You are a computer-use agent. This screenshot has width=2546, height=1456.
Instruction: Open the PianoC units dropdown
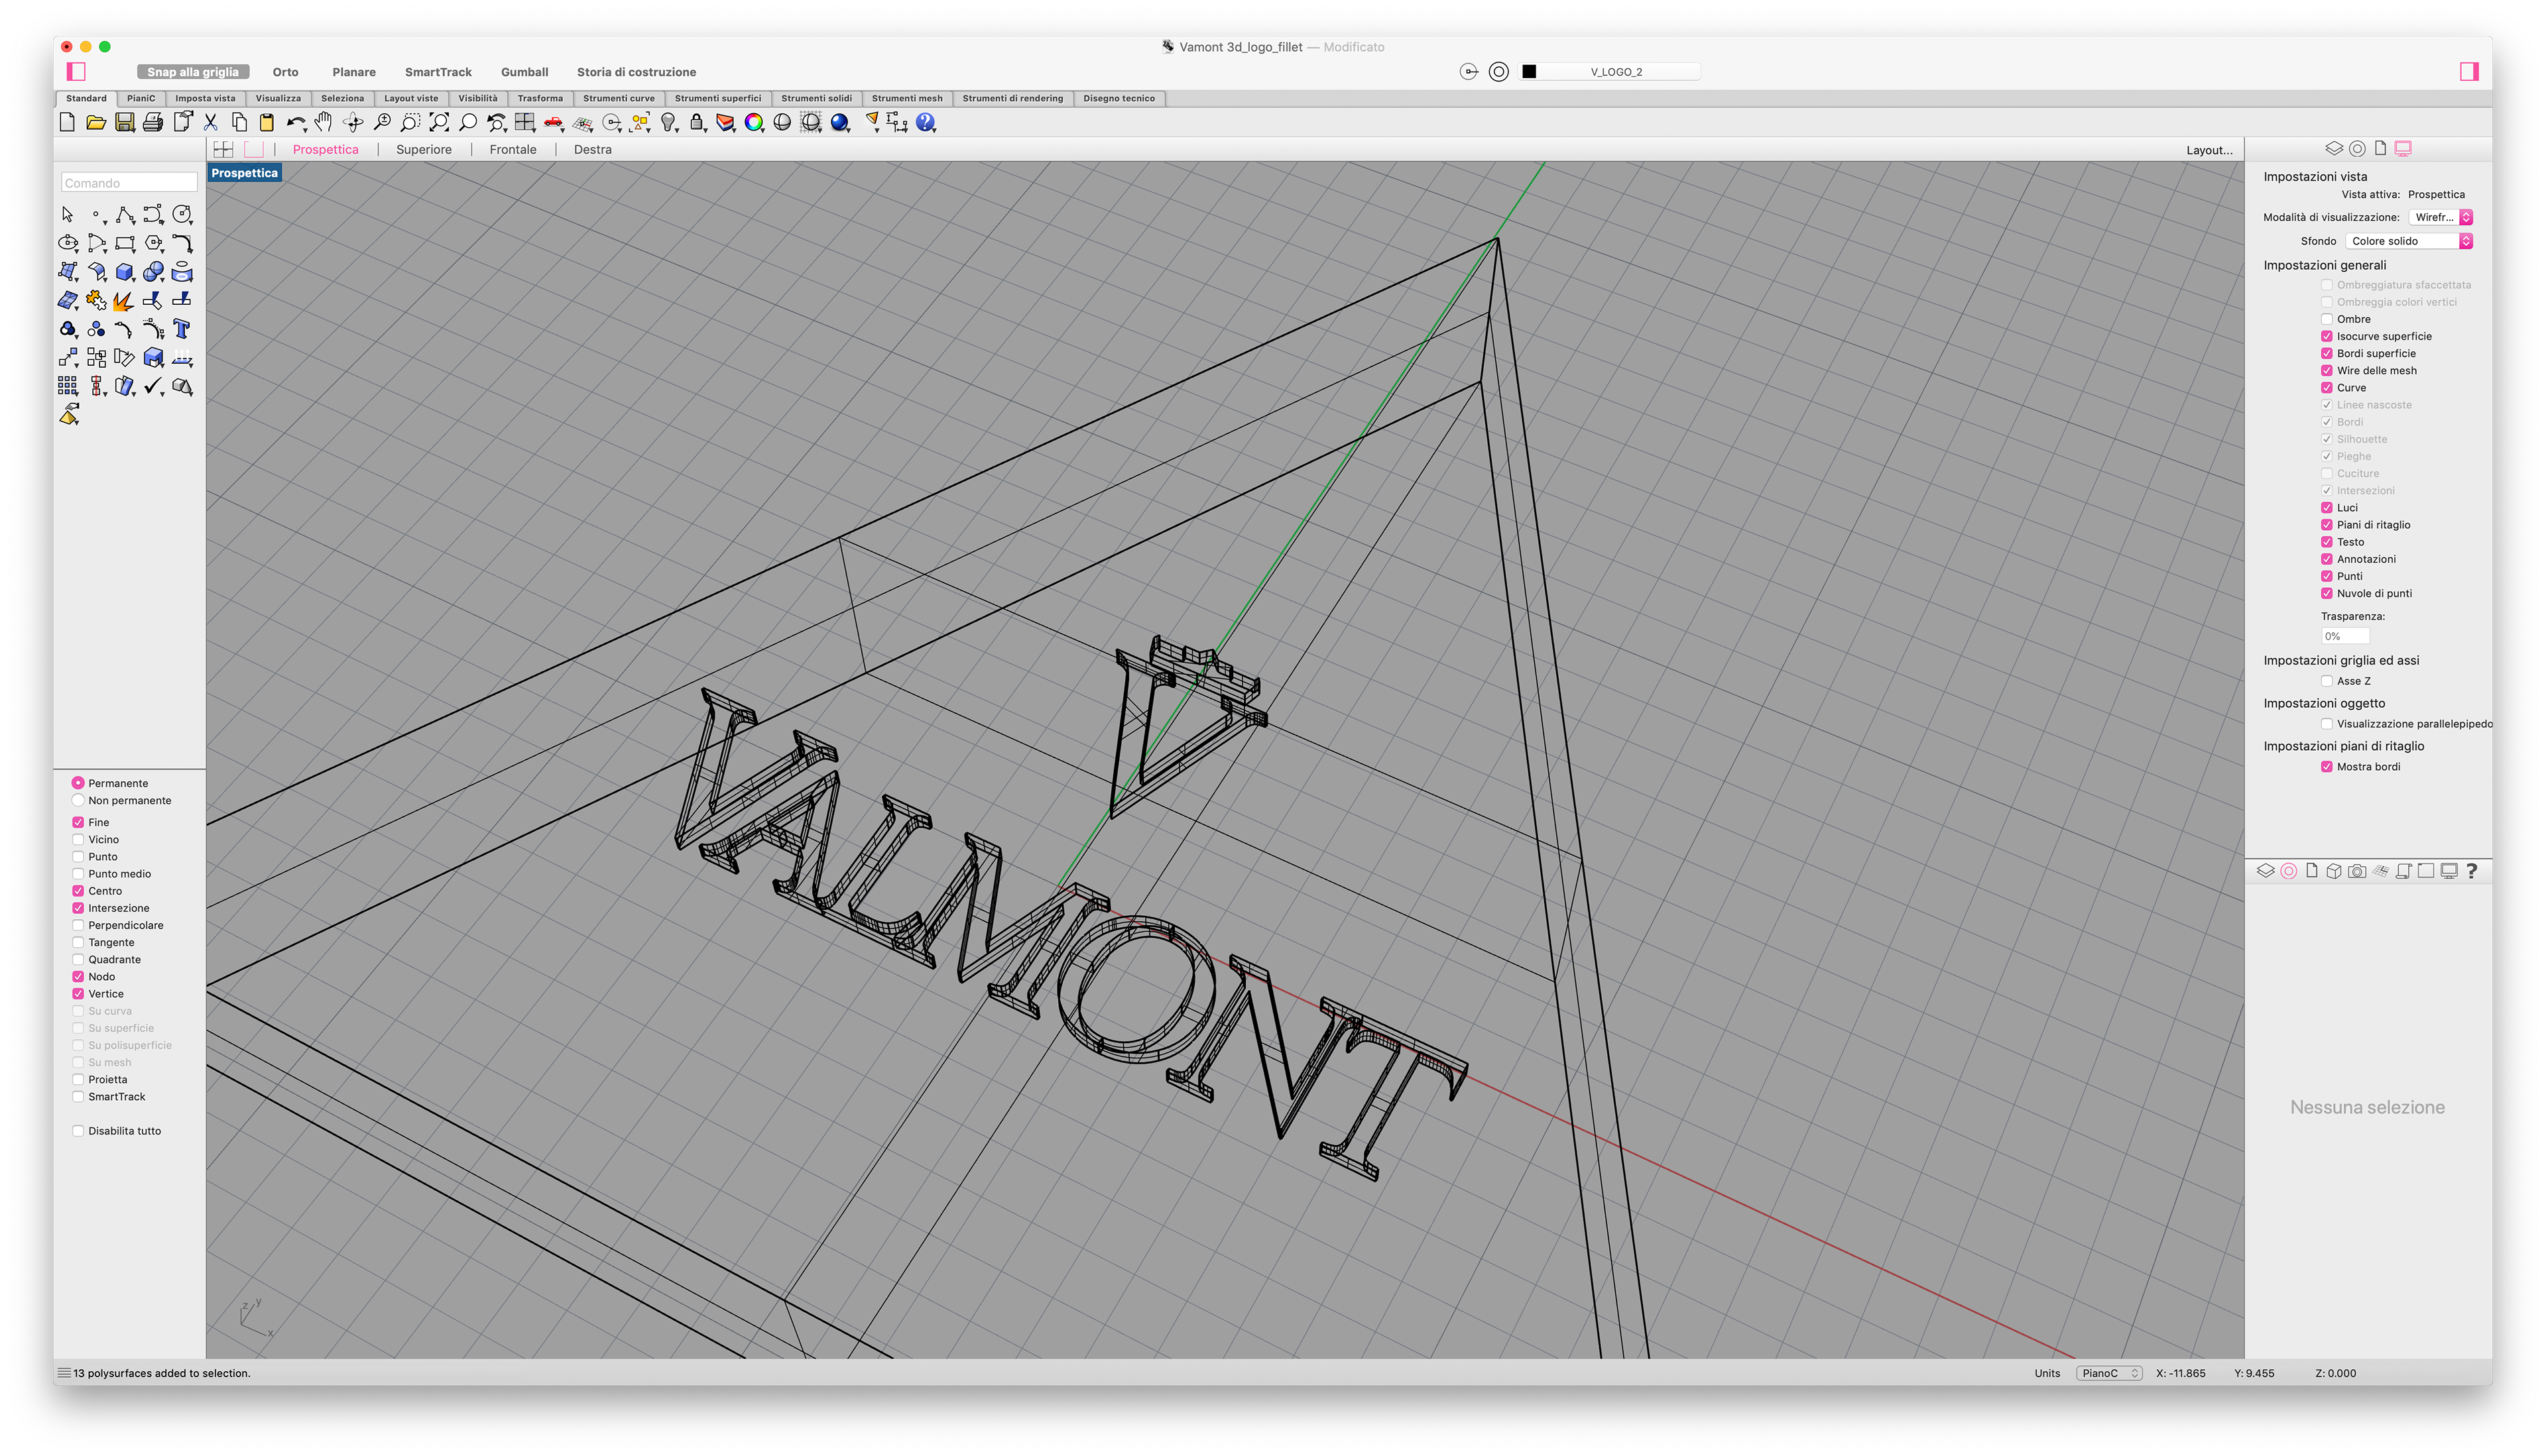(2109, 1373)
